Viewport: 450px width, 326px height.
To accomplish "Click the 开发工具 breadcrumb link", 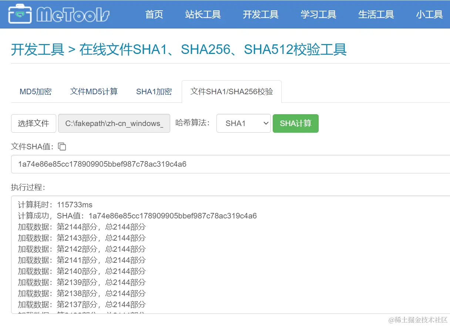I will (37, 50).
